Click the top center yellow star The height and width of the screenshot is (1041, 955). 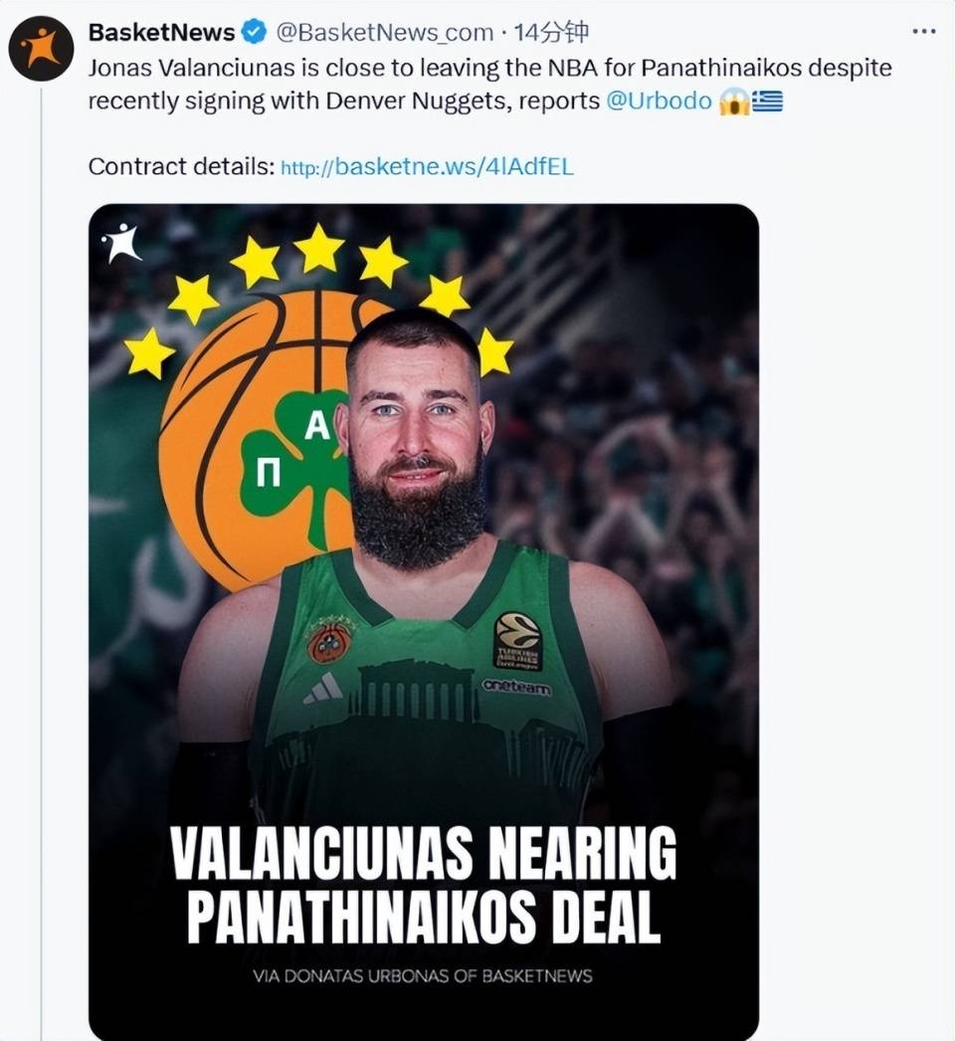pos(319,248)
